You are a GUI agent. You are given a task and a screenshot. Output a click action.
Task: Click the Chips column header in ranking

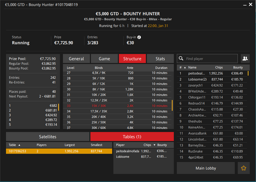click(219, 67)
